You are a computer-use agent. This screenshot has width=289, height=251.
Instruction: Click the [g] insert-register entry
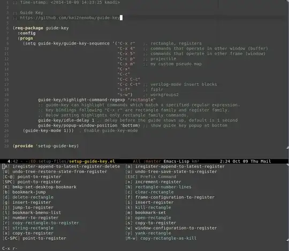pyautogui.click(x=27, y=202)
